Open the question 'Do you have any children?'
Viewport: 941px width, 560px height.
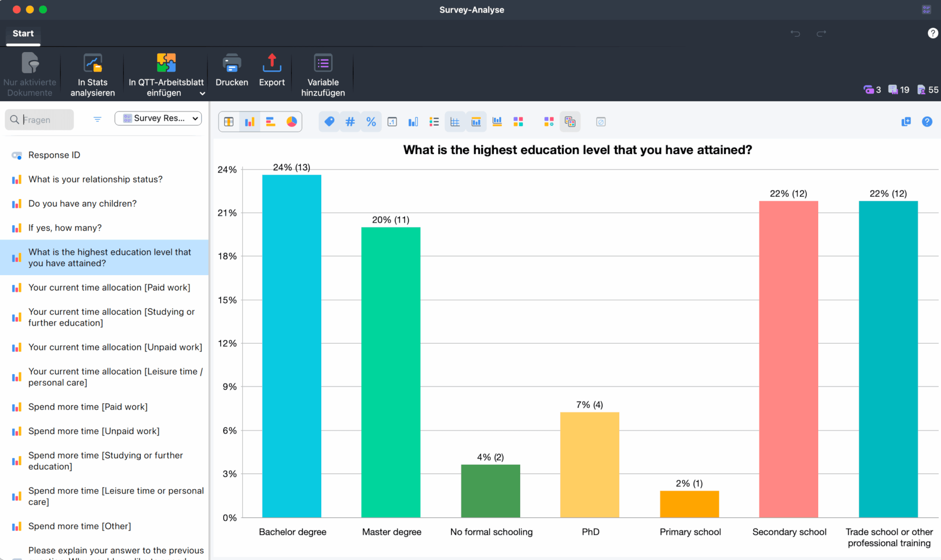click(82, 204)
